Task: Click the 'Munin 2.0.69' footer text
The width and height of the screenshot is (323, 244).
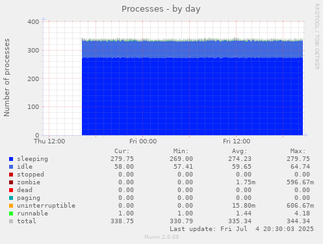Action: pyautogui.click(x=162, y=237)
